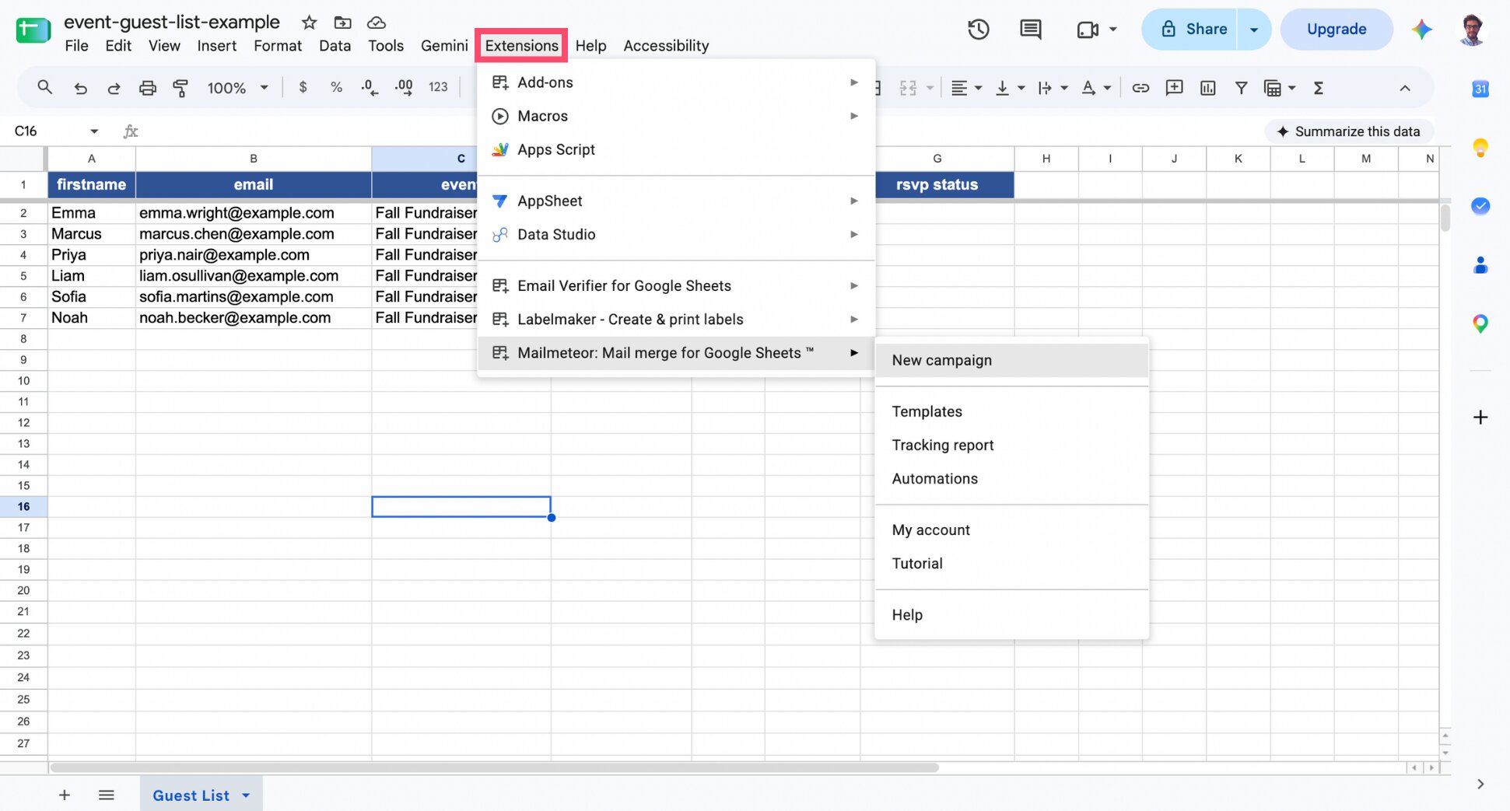Screen dimensions: 1510x811
Task: Open Google Keep side panel
Action: click(x=1480, y=147)
